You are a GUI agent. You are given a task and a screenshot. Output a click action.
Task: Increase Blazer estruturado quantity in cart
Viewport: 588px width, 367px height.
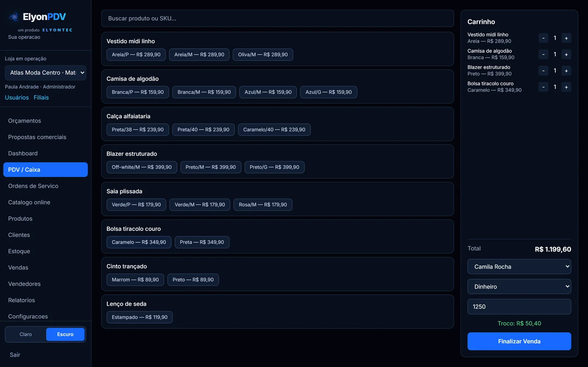[566, 71]
